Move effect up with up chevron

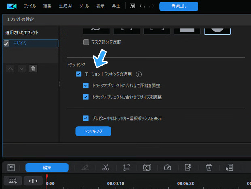pyautogui.click(x=11, y=69)
